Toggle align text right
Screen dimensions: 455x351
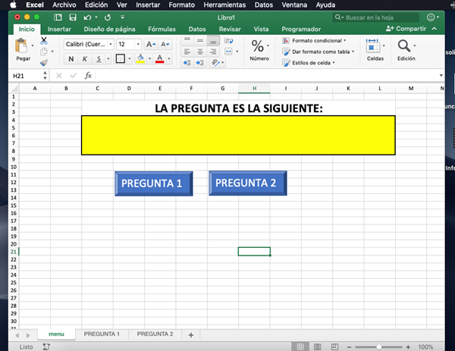tap(213, 52)
